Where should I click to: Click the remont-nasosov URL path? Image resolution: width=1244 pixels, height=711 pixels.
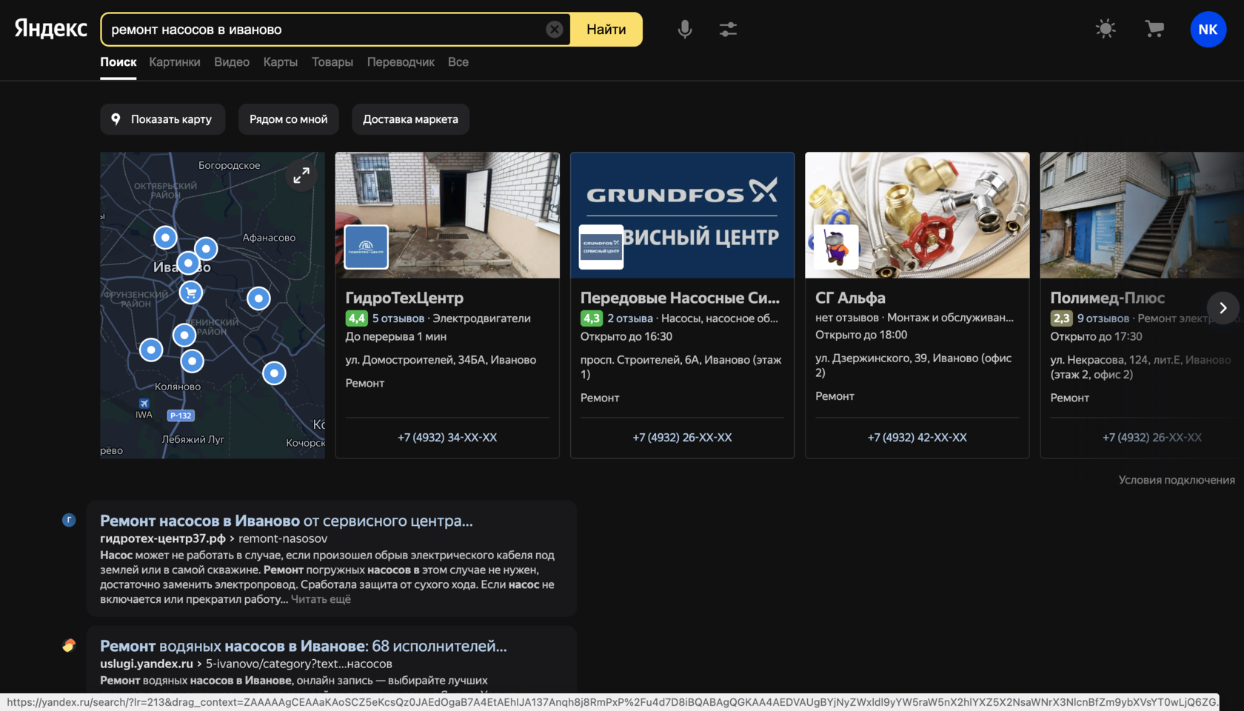(283, 538)
